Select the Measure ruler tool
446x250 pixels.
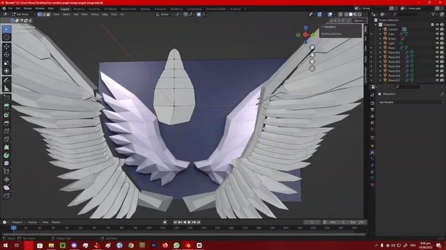click(x=6, y=88)
